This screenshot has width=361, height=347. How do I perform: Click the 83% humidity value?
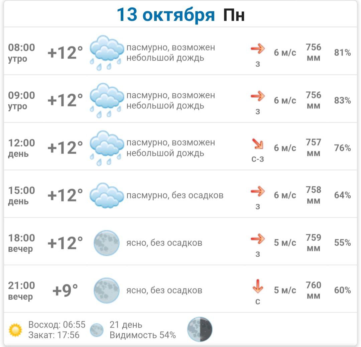[x=342, y=100]
